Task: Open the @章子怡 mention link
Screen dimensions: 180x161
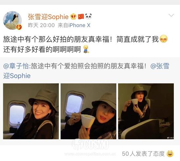Action: click(x=16, y=66)
